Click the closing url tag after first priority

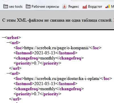tap(15, 68)
